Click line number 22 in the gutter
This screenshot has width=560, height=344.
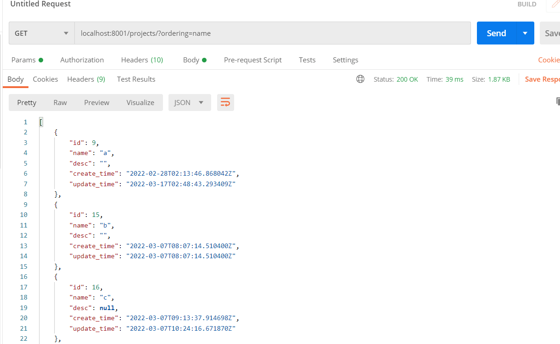coord(24,338)
